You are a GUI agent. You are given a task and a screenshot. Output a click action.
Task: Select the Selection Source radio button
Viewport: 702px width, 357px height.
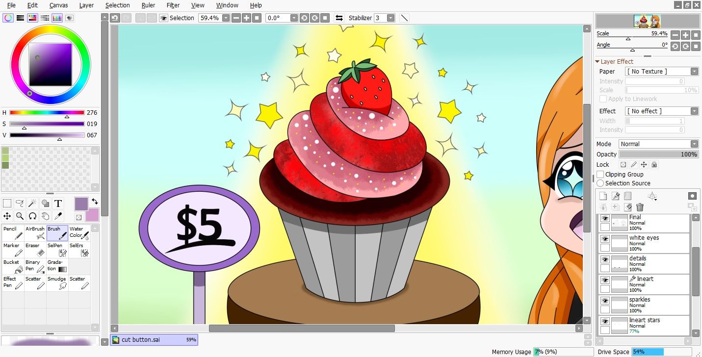click(600, 183)
